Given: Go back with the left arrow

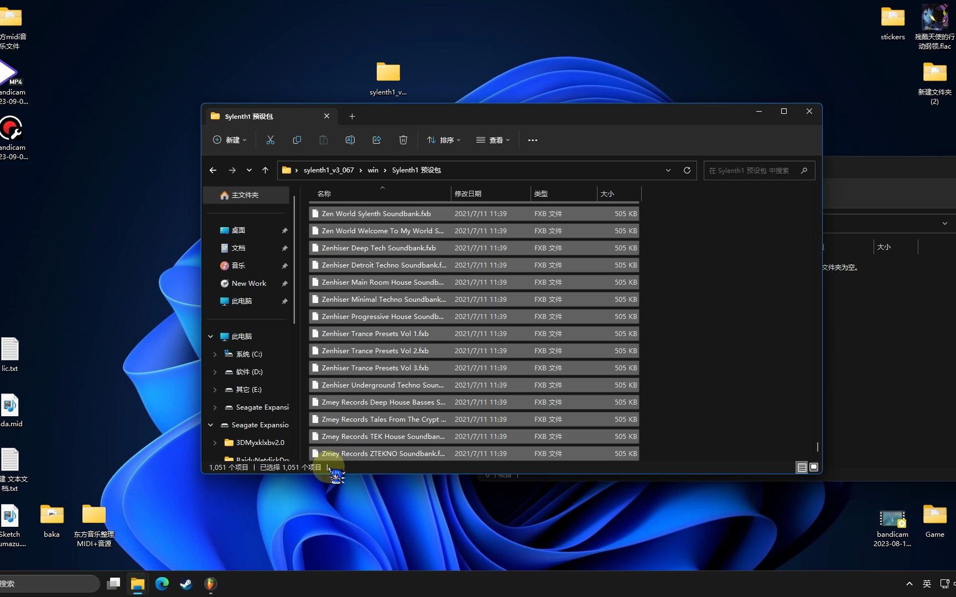Looking at the screenshot, I should 213,170.
